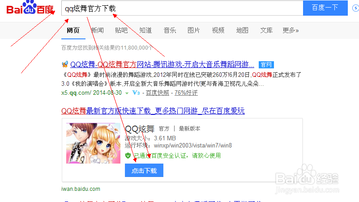Viewport: 359px width, 202px height.
Task: Expand the 更多» menu
Action: [x=291, y=30]
